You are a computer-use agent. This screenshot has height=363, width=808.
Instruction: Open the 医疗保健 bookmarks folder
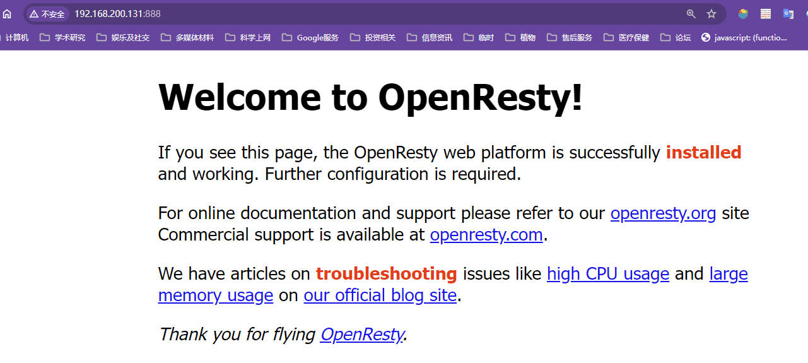coord(626,38)
